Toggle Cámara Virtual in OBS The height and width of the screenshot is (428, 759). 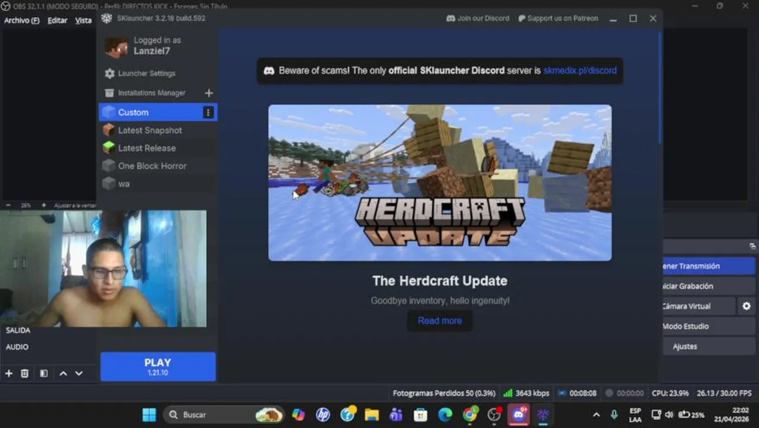point(699,306)
